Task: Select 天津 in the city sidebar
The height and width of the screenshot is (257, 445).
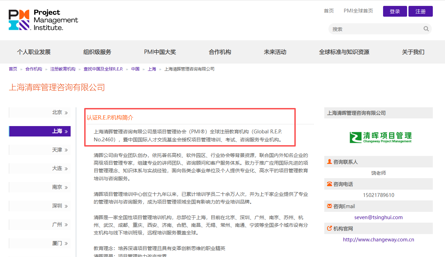Action: (x=40, y=150)
